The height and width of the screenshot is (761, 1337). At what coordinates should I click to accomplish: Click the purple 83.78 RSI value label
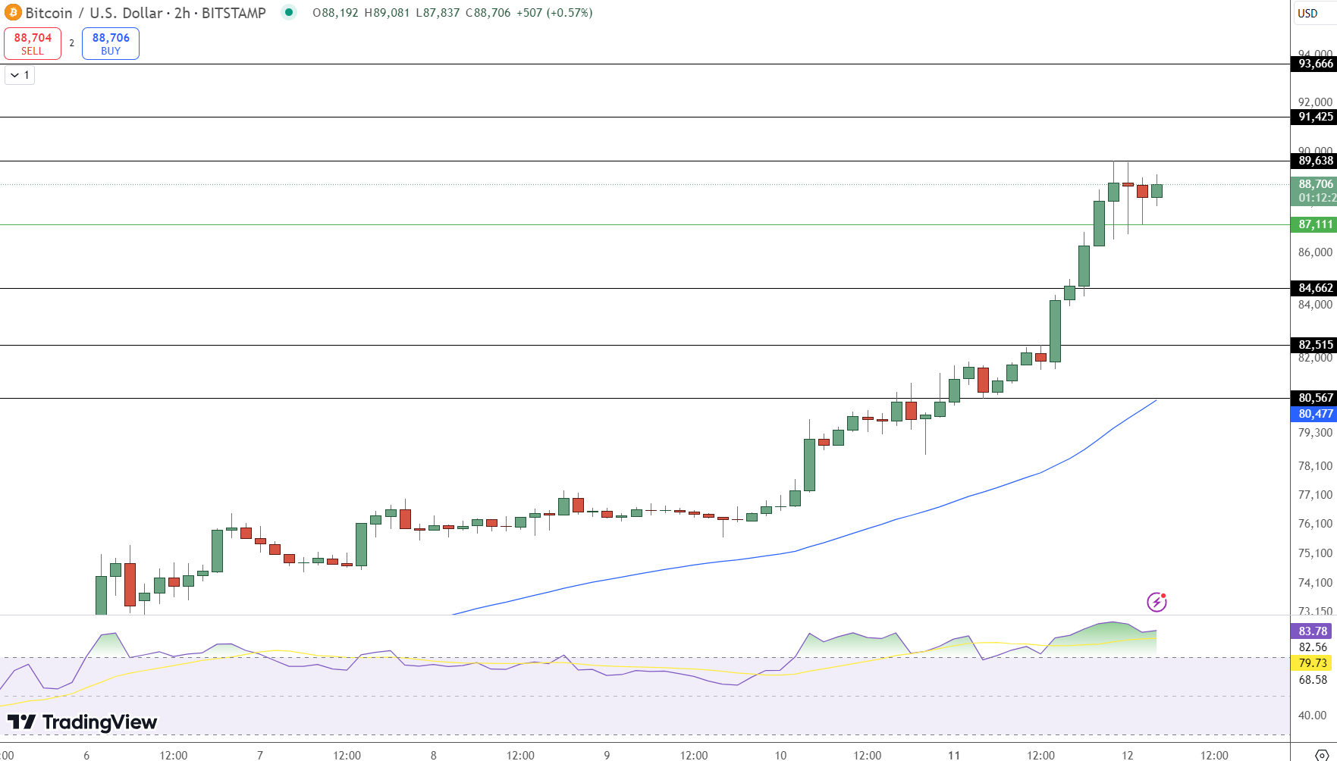click(x=1311, y=631)
